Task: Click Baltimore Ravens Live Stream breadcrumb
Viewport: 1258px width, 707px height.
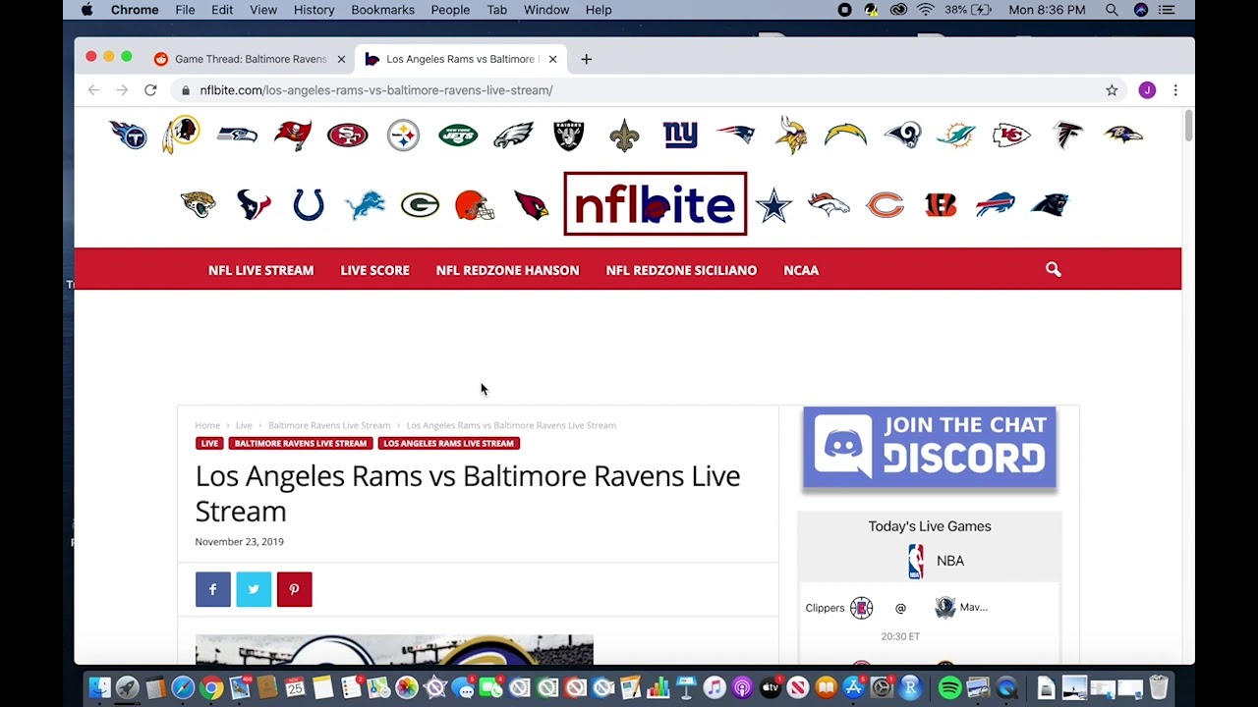Action: [329, 425]
